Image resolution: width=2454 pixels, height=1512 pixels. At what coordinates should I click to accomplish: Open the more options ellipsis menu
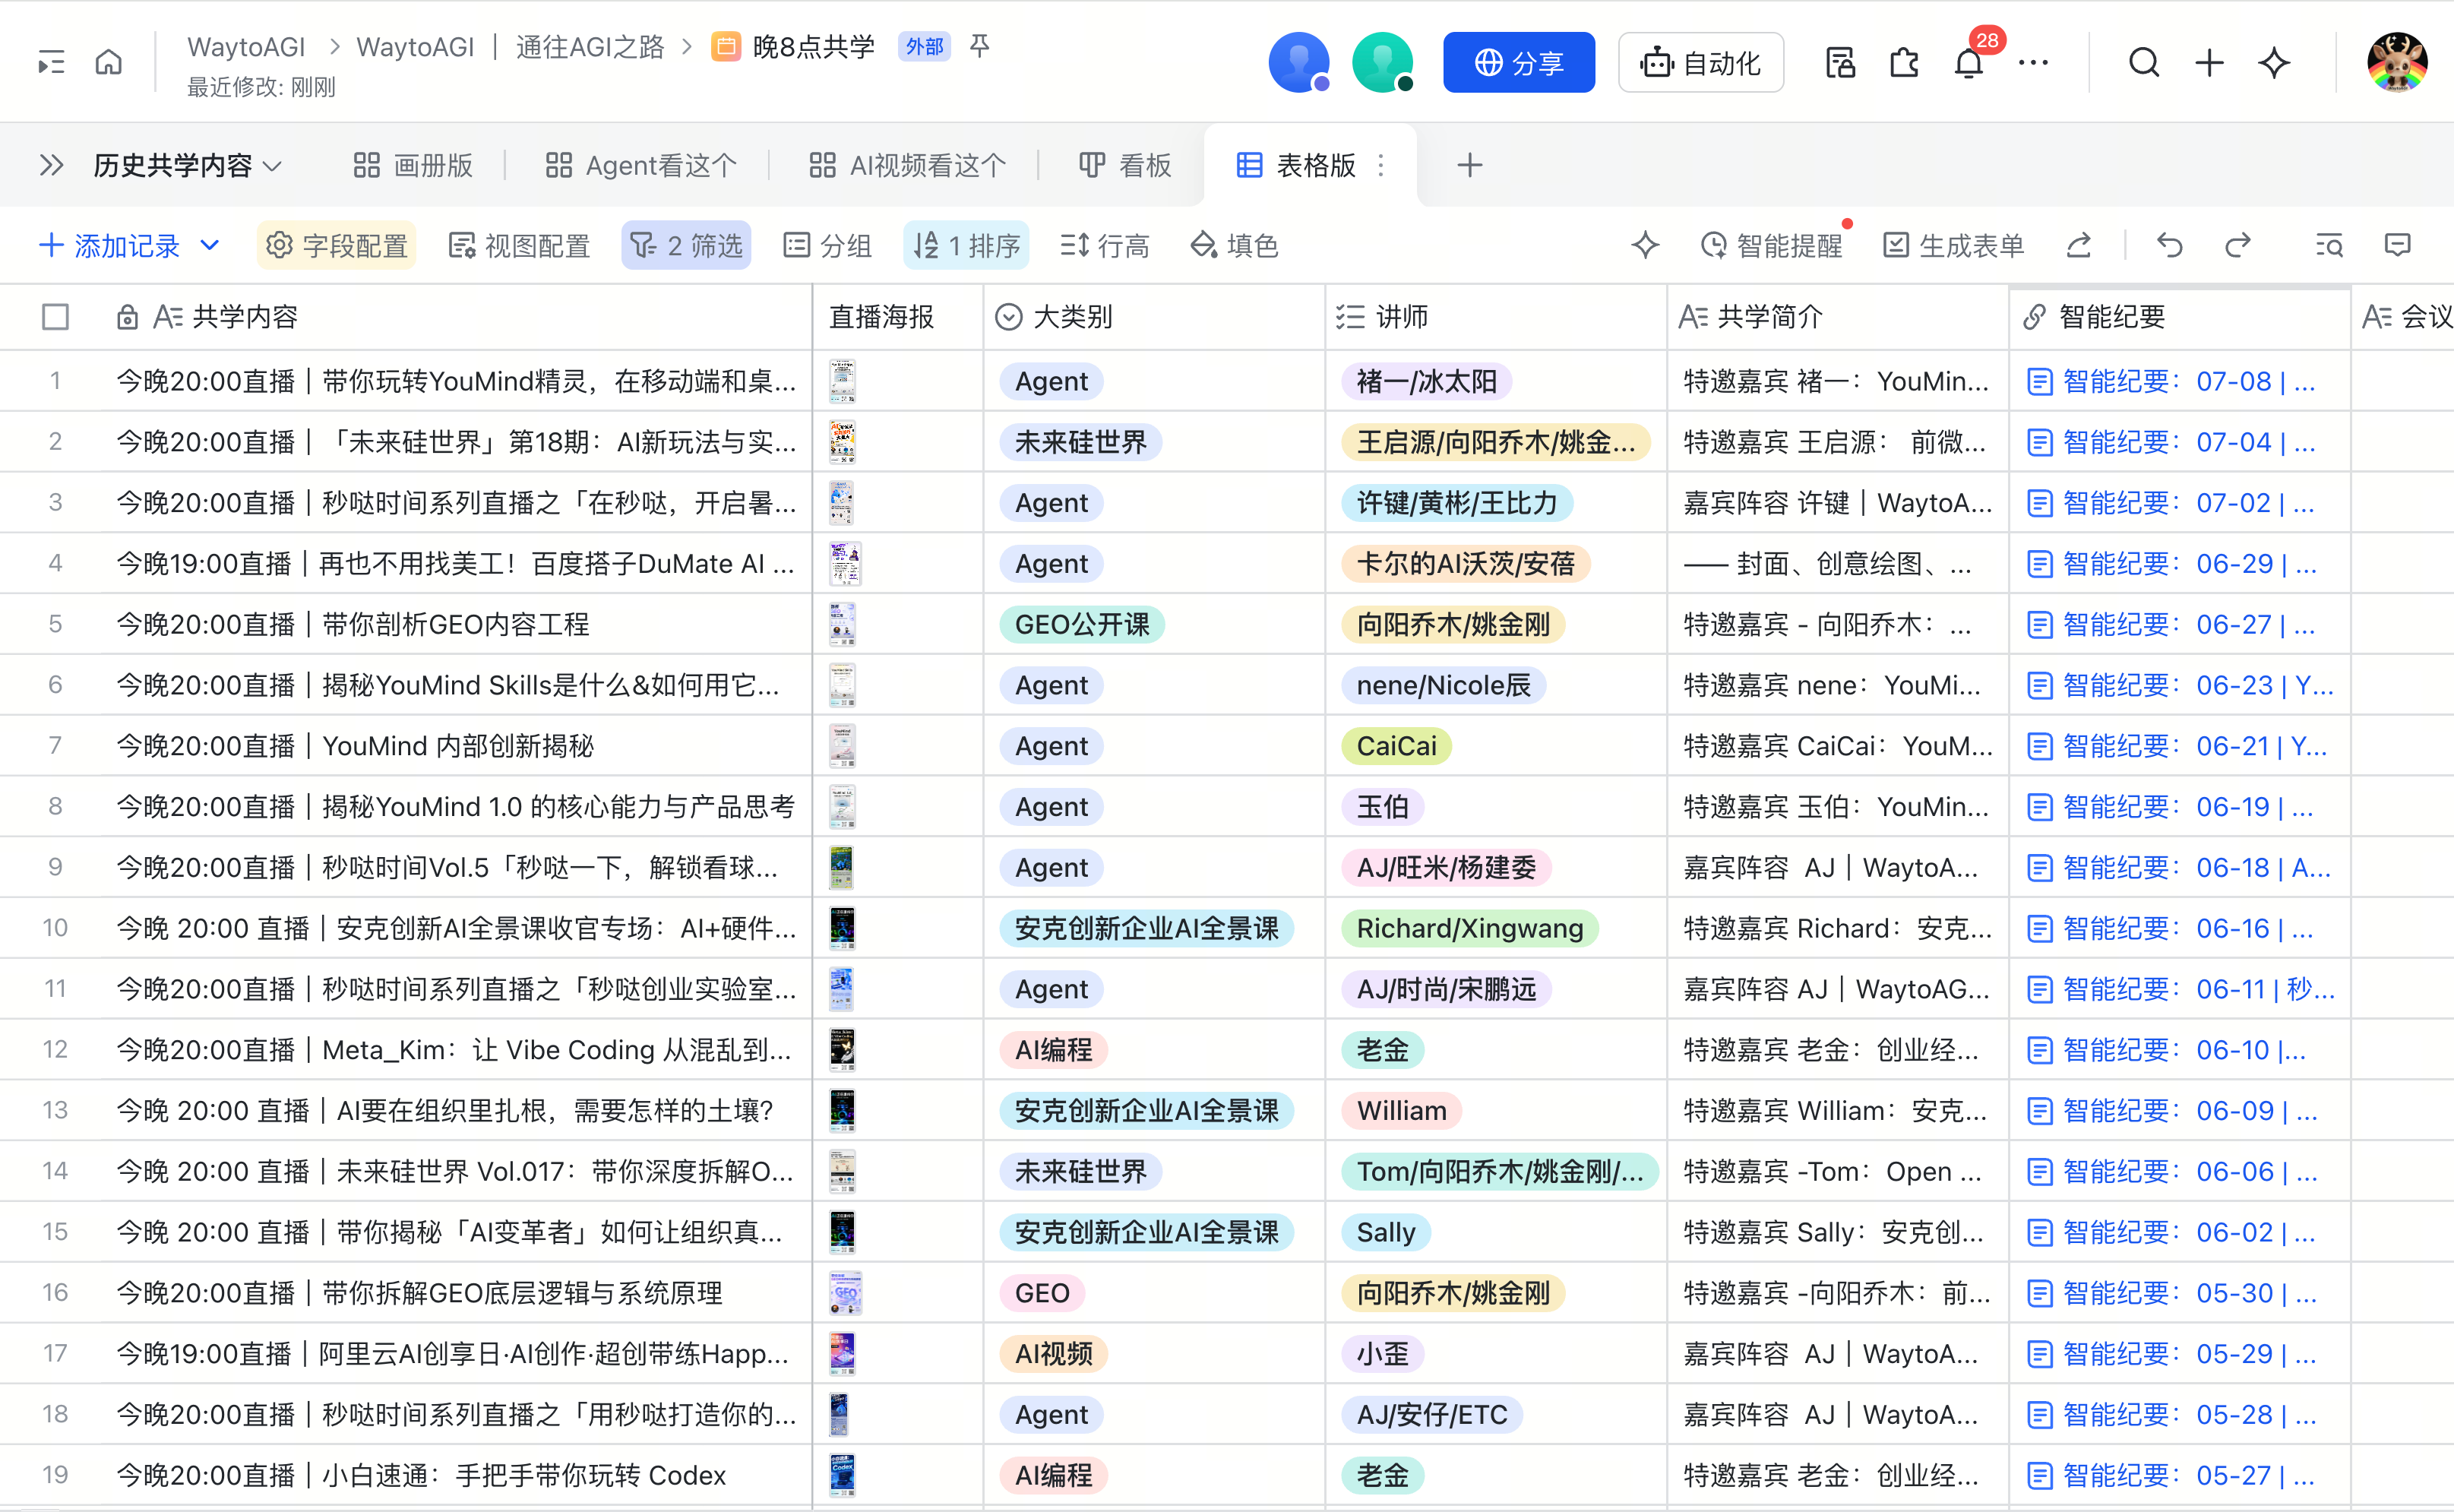tap(2033, 63)
